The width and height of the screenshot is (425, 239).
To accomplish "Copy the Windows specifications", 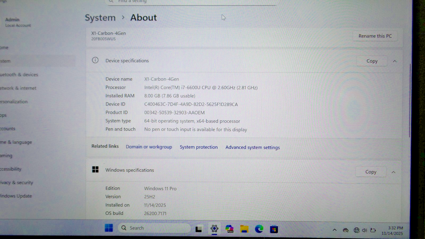I will [x=371, y=172].
